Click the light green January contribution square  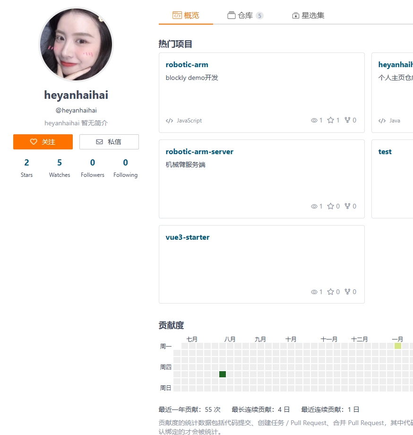398,346
